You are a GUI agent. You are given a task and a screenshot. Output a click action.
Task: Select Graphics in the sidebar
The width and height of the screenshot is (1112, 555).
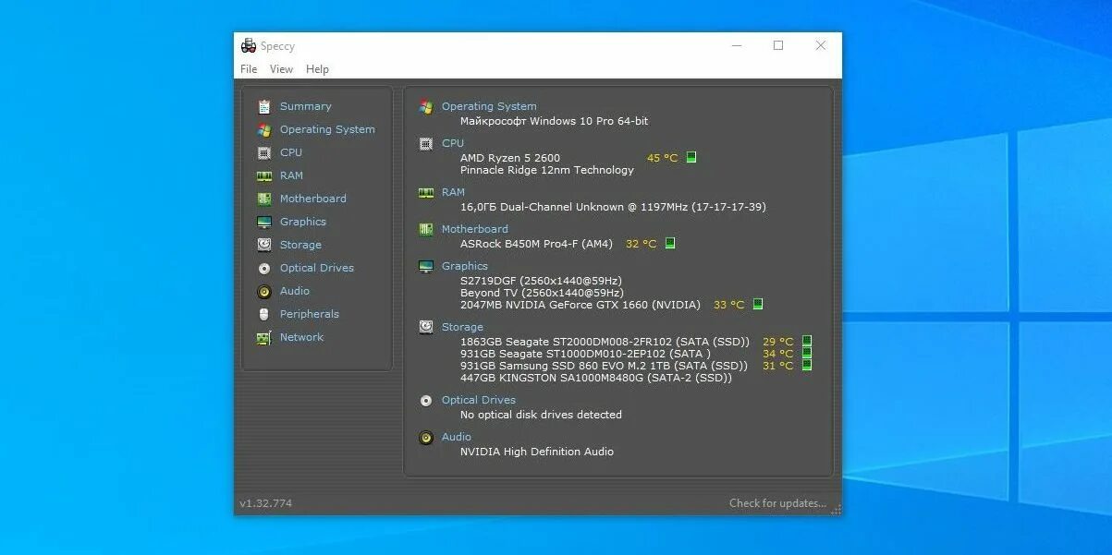(x=303, y=222)
